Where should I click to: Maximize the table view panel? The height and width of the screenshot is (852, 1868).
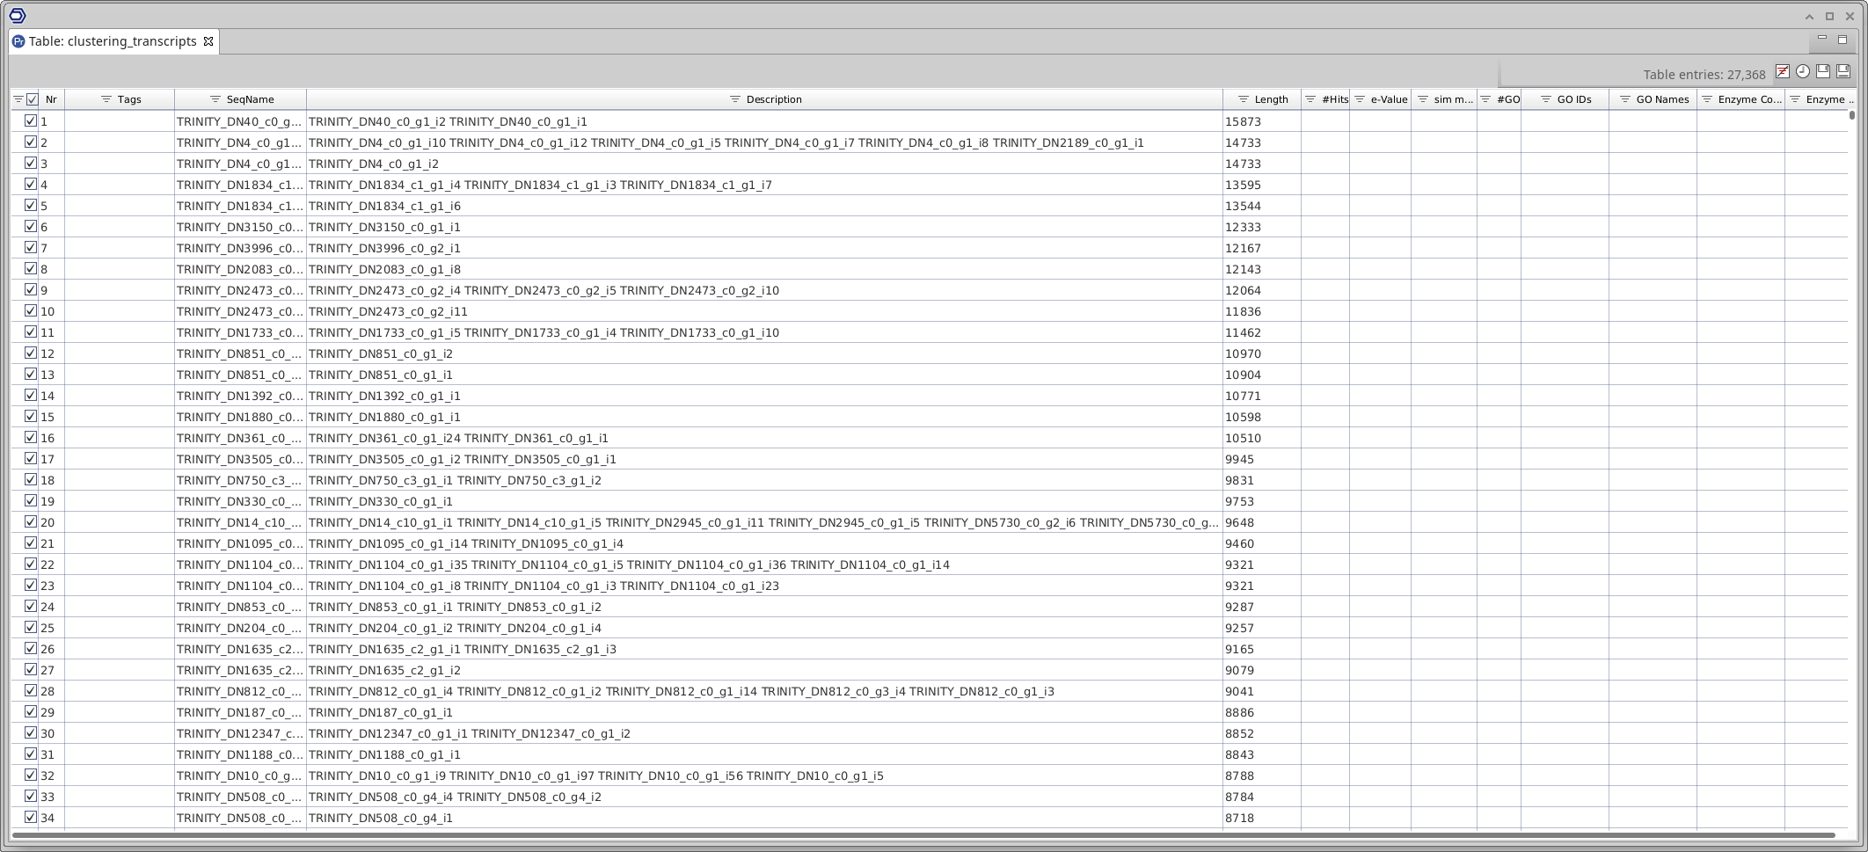click(x=1842, y=40)
